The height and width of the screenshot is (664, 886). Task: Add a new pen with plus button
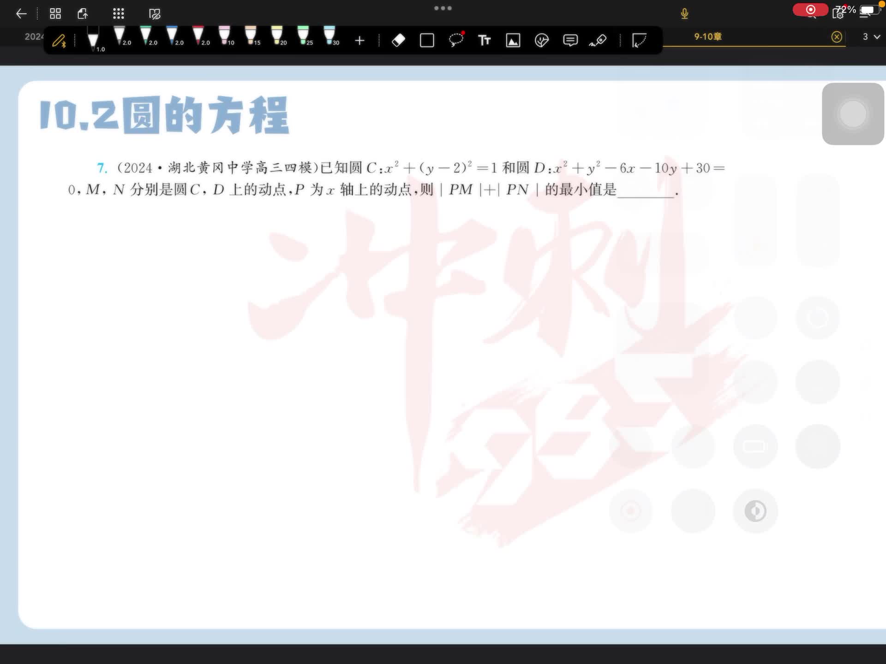tap(359, 41)
